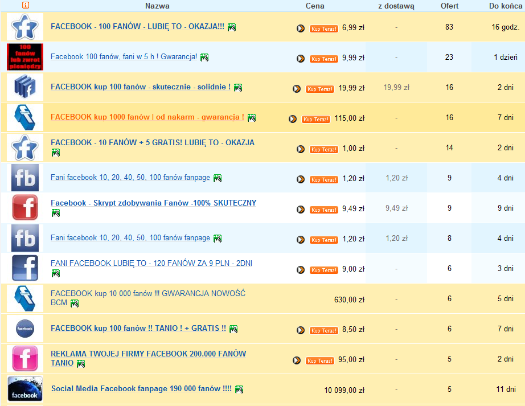Click the 3D blue cube Facebook thumbnail
This screenshot has width=525, height=406.
point(25,87)
